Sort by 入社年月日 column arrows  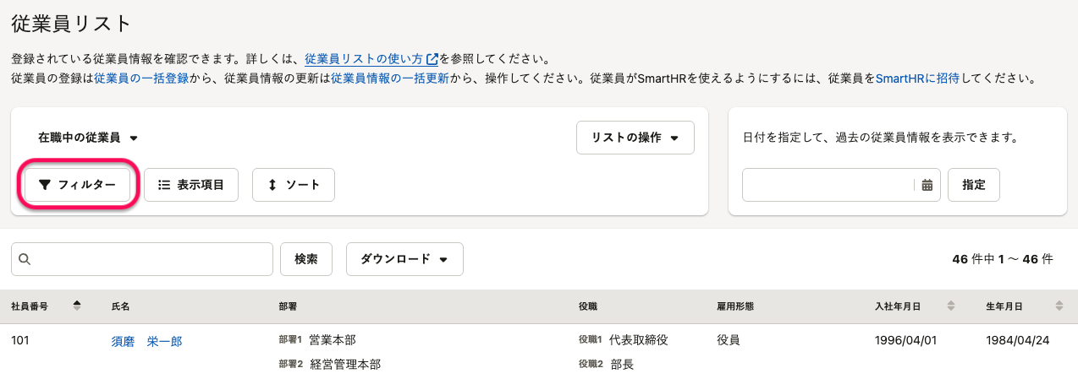(950, 306)
